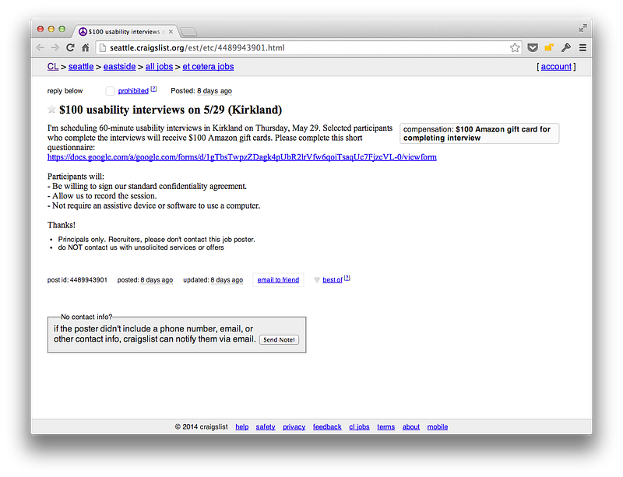Click the green zoom window button
The image size is (623, 477).
62,29
